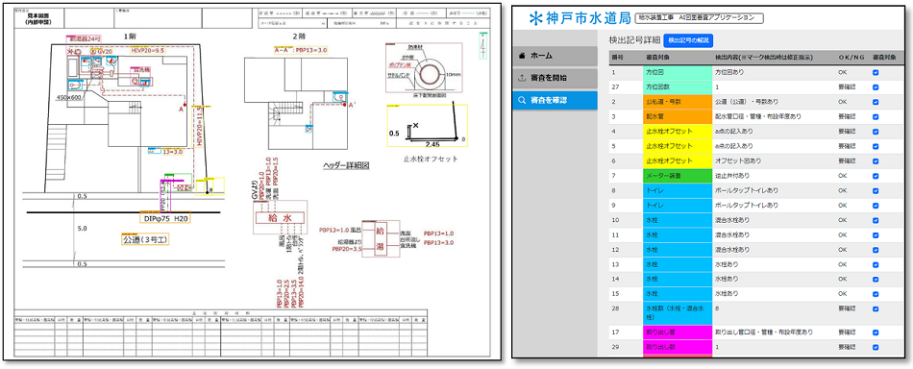Viewport: 913px width, 369px height.
Task: Uncheck the 審査対象 checkbox for row 1 方位図
Action: tap(876, 73)
